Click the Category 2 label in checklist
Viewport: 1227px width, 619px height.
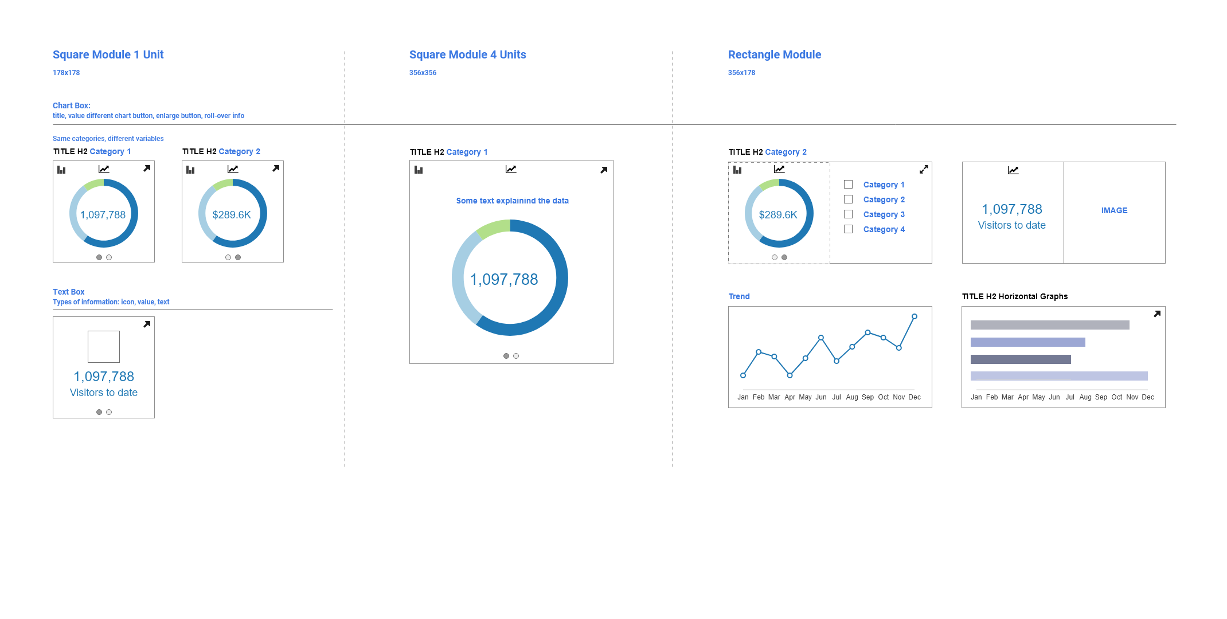[x=884, y=199]
